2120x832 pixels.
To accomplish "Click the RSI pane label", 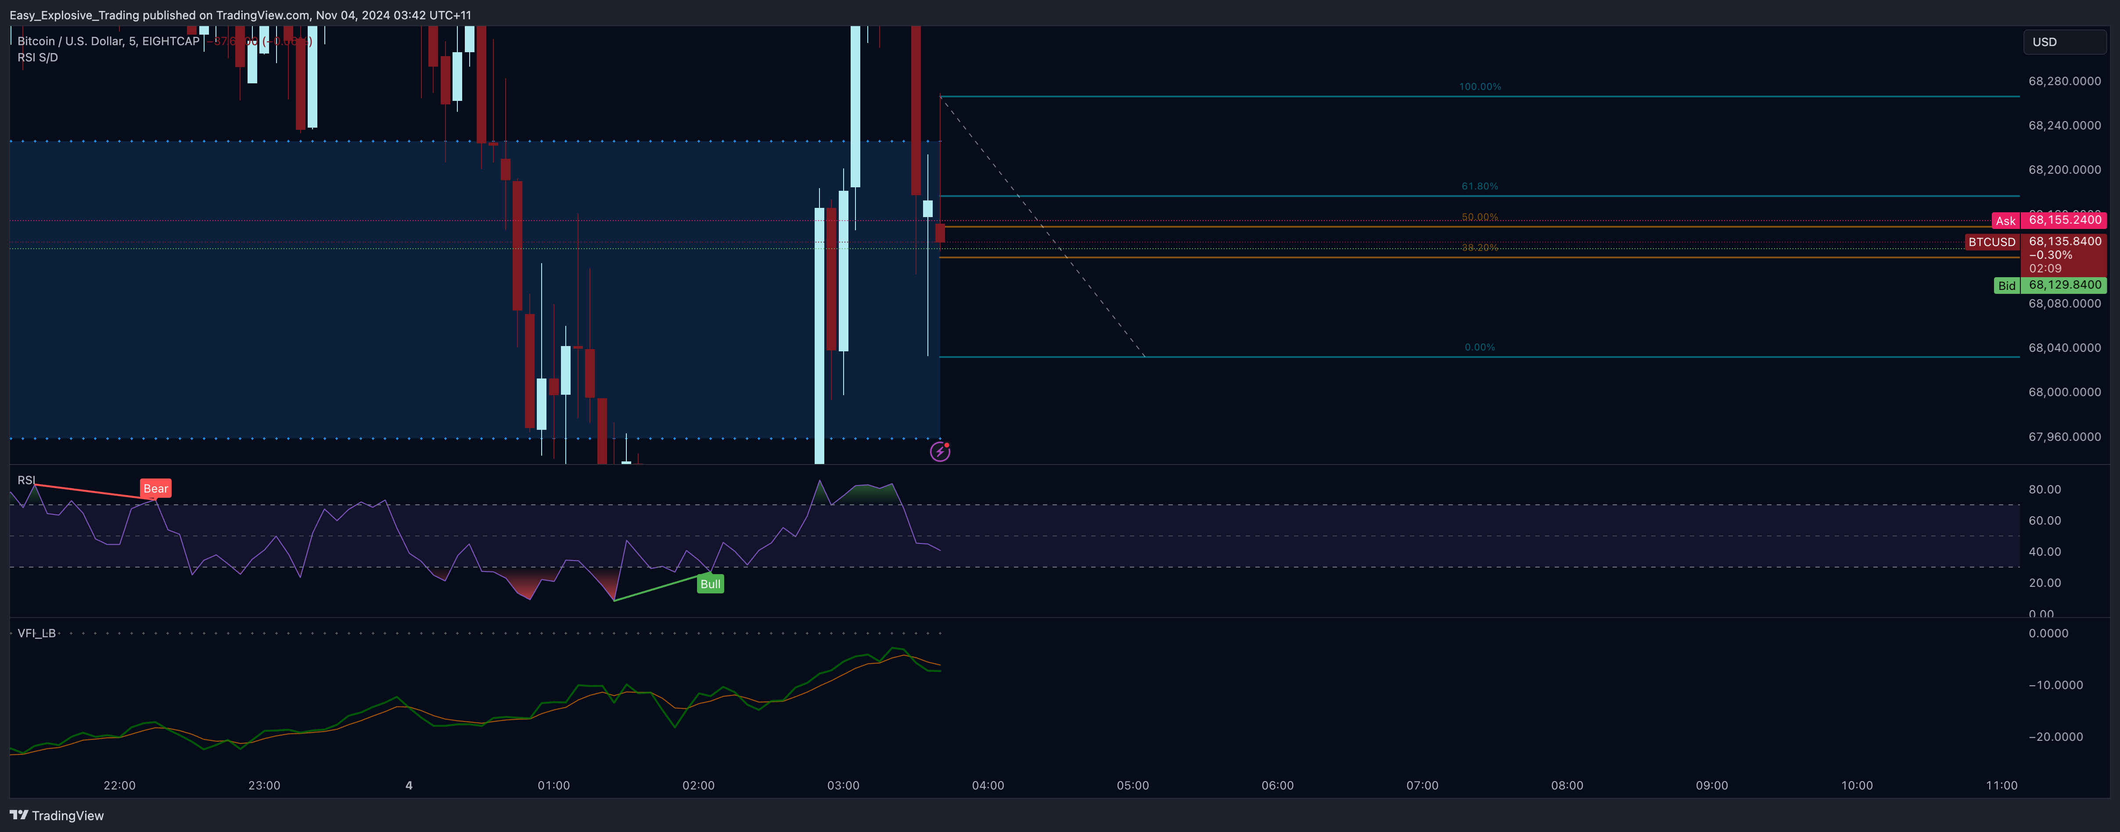I will [26, 480].
